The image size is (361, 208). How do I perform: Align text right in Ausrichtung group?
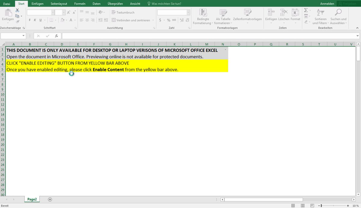[93, 20]
